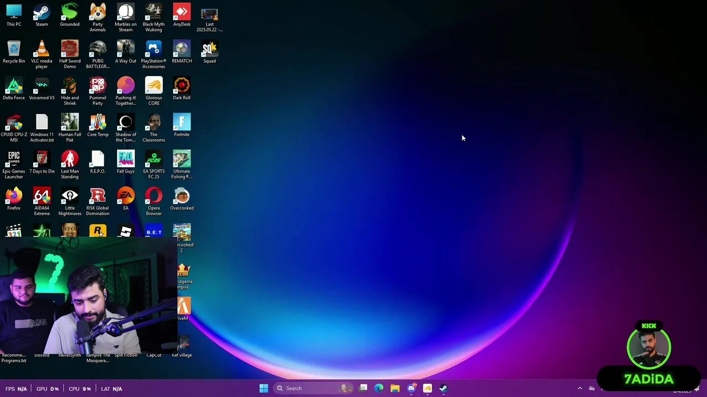The width and height of the screenshot is (707, 397).
Task: Open Black Myth Wukong shortcut
Action: 154,18
